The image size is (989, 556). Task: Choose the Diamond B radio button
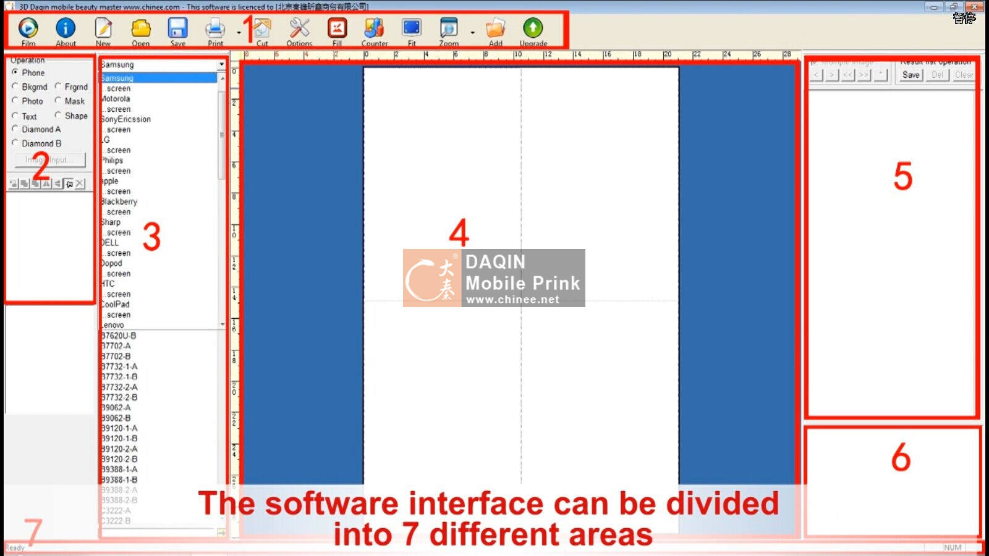pos(15,143)
